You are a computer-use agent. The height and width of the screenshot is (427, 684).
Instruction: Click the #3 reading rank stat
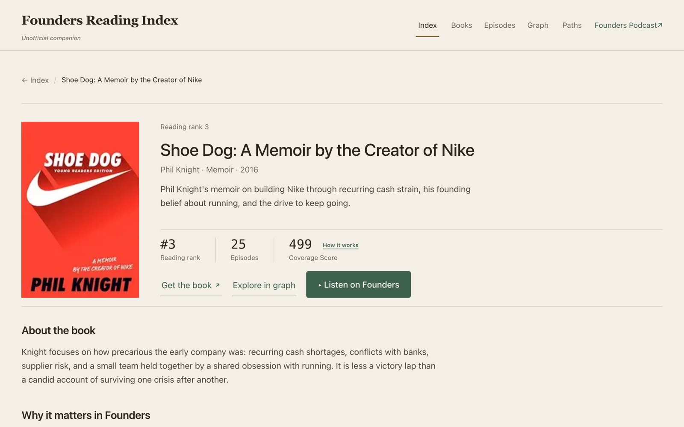tap(180, 250)
